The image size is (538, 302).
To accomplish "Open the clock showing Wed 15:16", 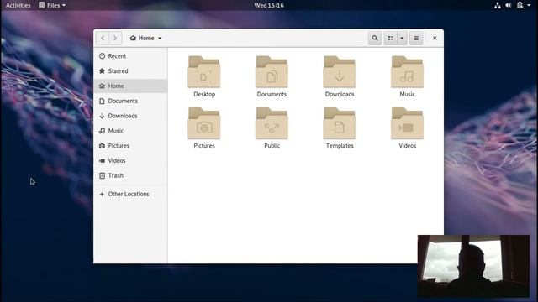I will click(269, 5).
